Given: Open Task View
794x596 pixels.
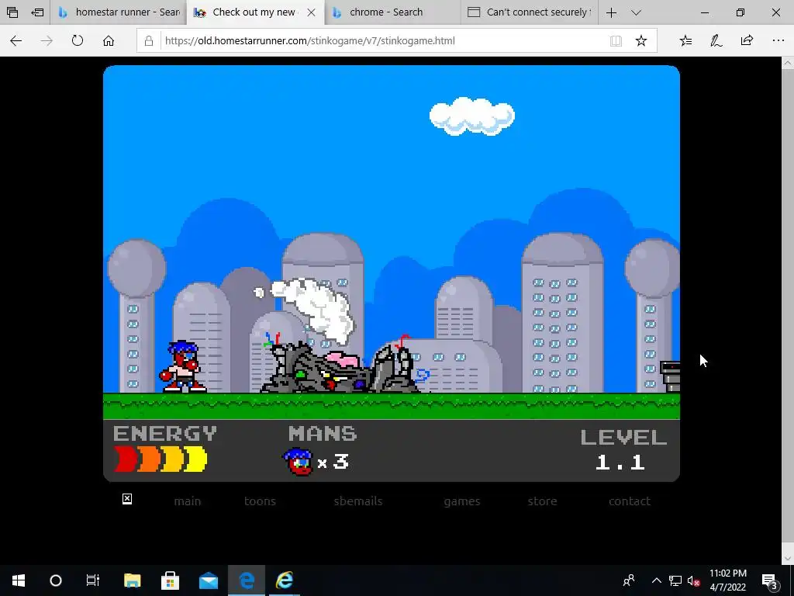Looking at the screenshot, I should 93,580.
